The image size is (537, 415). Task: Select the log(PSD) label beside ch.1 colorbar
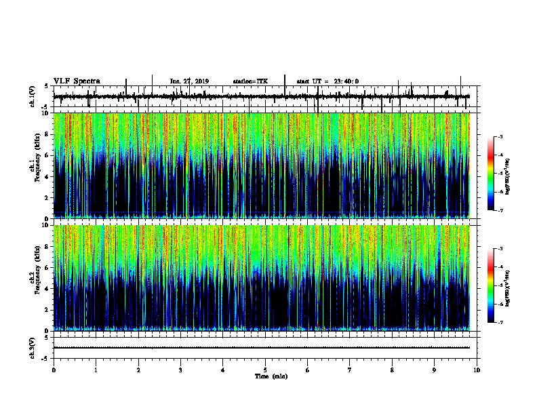click(x=507, y=177)
